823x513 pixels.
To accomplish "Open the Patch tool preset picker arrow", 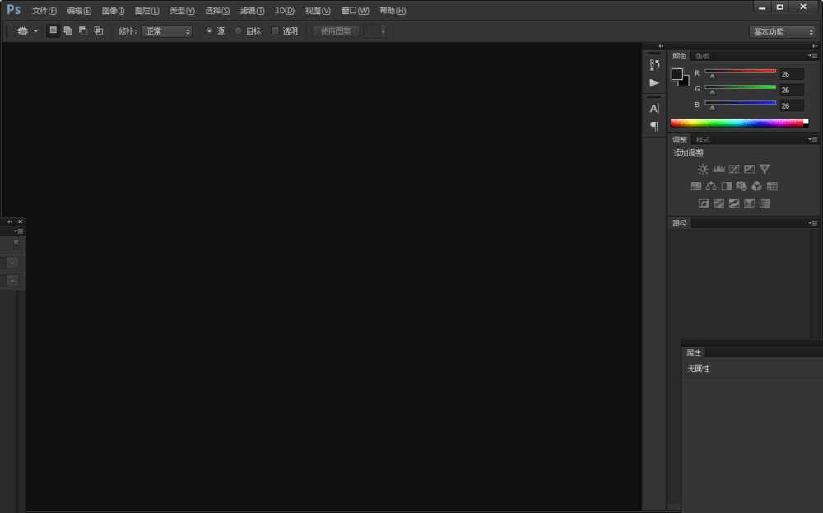I will coord(36,31).
